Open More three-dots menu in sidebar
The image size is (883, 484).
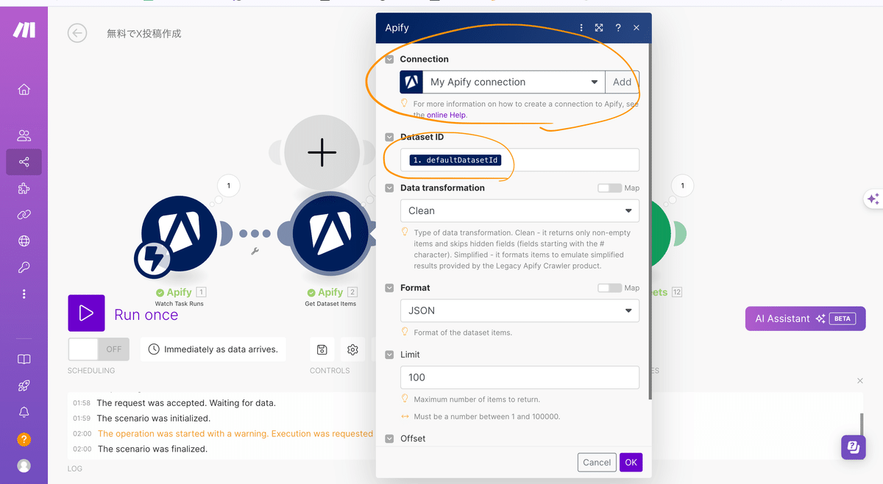click(24, 293)
